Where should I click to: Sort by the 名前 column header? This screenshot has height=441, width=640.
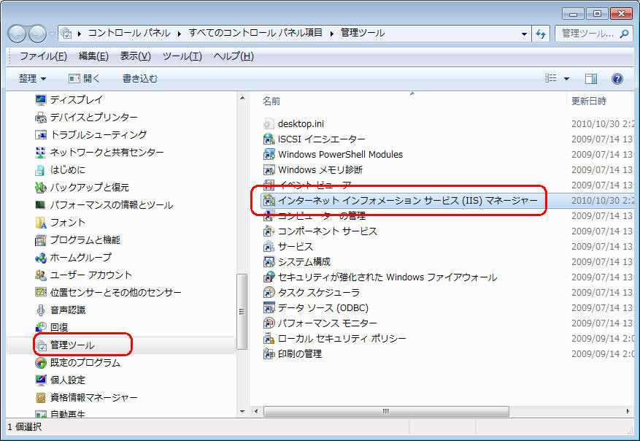click(x=271, y=101)
